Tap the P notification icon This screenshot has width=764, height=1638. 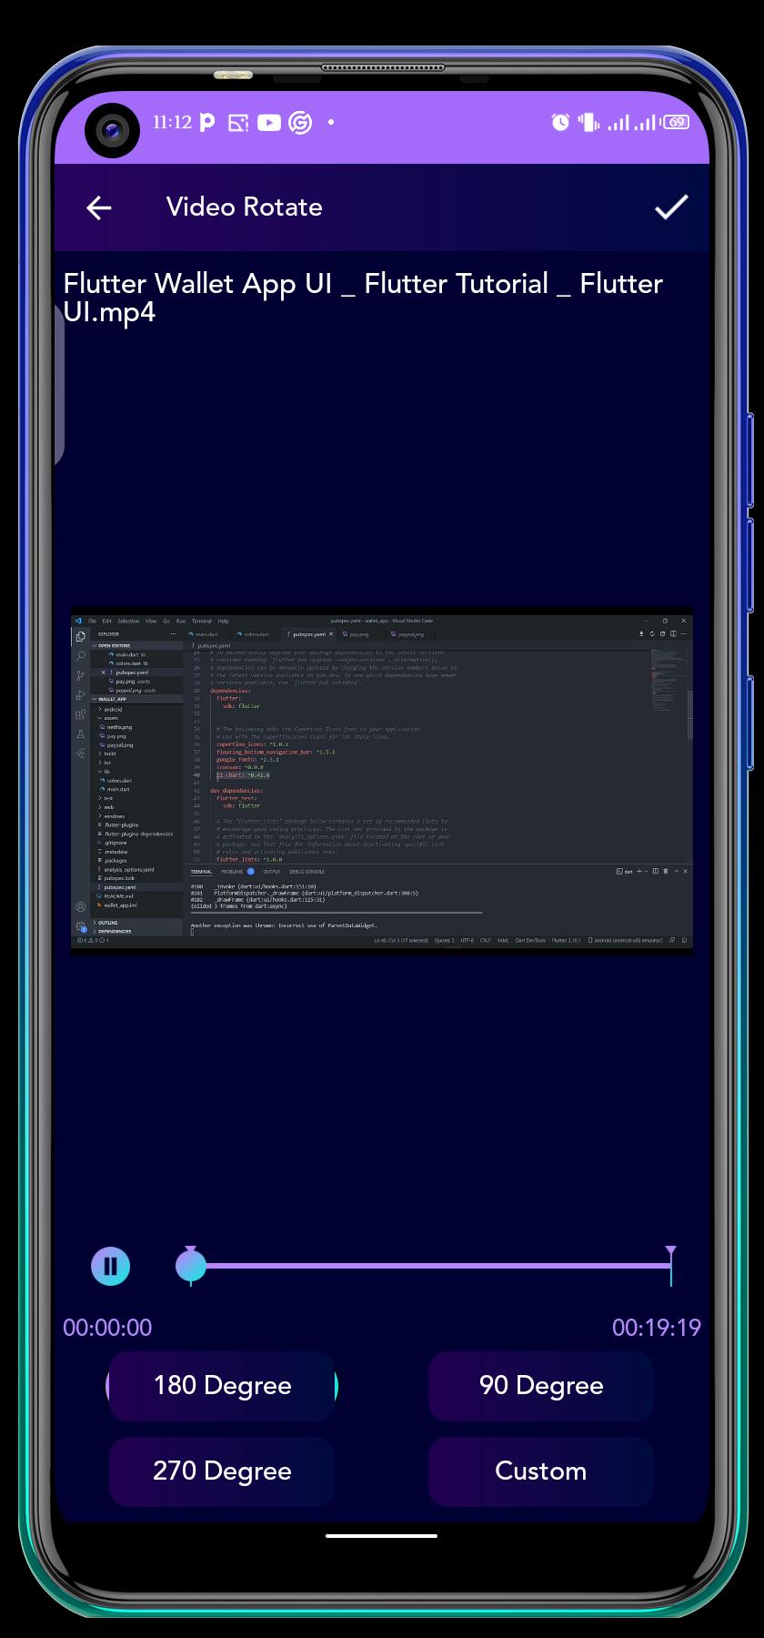click(x=207, y=123)
